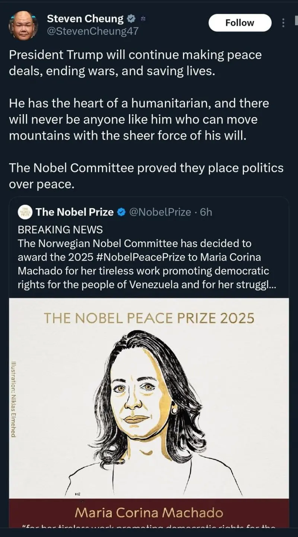Open the three-dot more options menu
Viewport: 298px width, 537px height.
point(283,23)
